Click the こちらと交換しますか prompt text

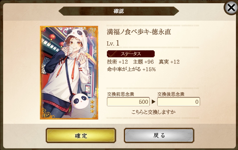(x=153, y=112)
